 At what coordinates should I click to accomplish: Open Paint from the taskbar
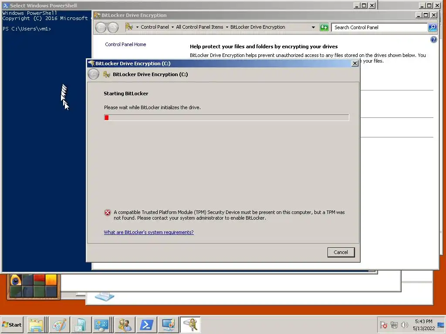click(x=60, y=324)
